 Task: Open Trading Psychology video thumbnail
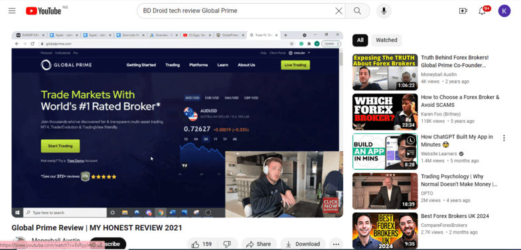(385, 191)
